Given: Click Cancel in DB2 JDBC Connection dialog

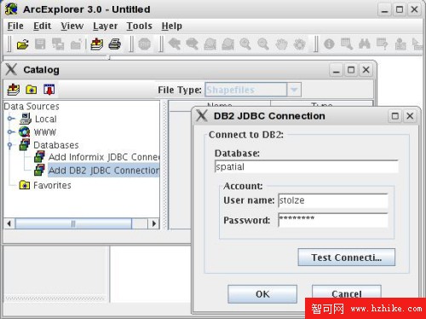Looking at the screenshot, I should pos(347,293).
